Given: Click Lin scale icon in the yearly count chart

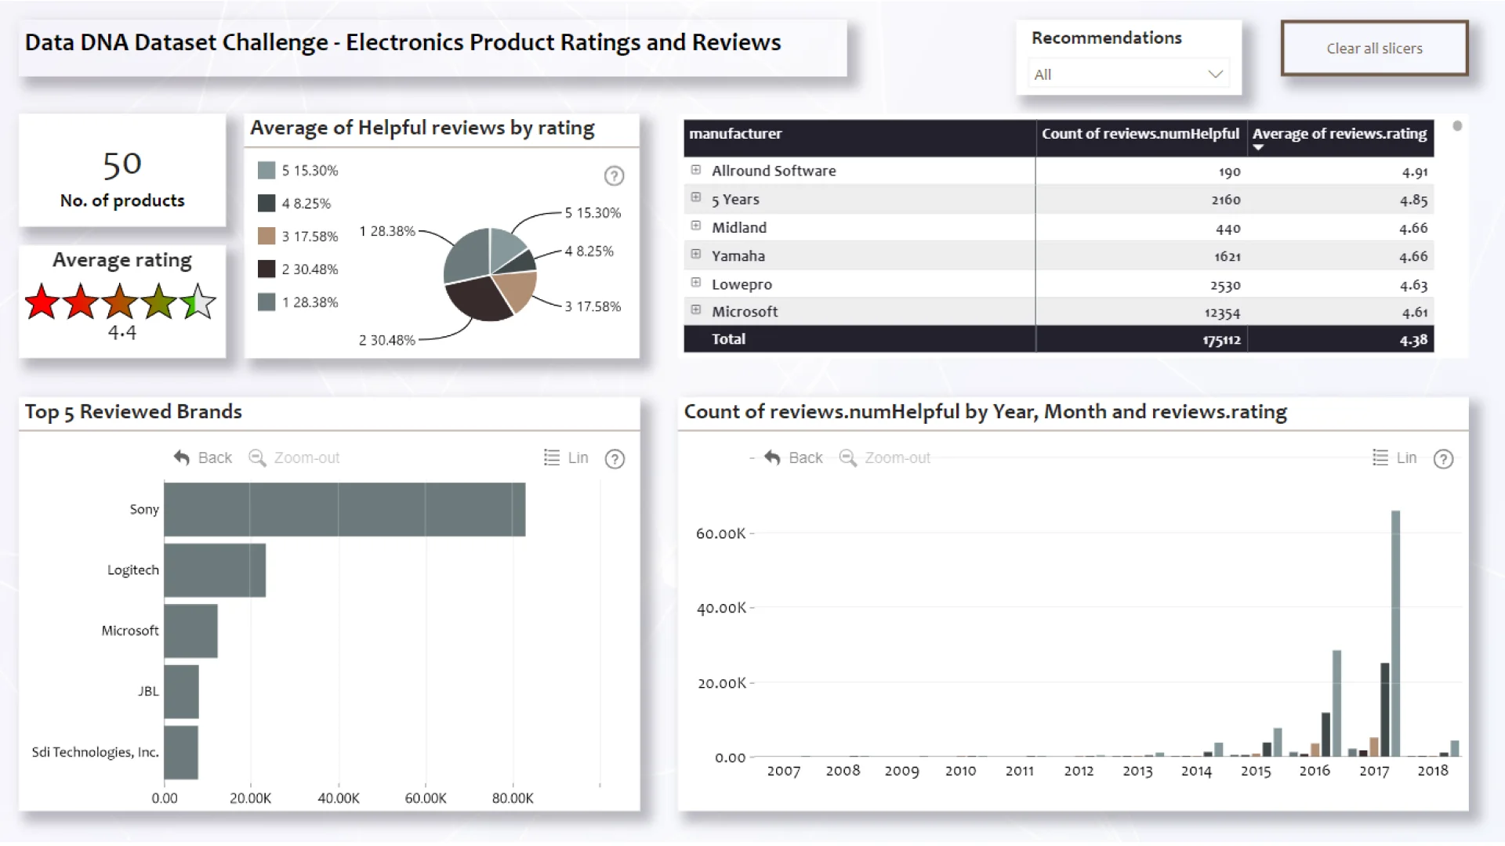Looking at the screenshot, I should tap(1380, 457).
